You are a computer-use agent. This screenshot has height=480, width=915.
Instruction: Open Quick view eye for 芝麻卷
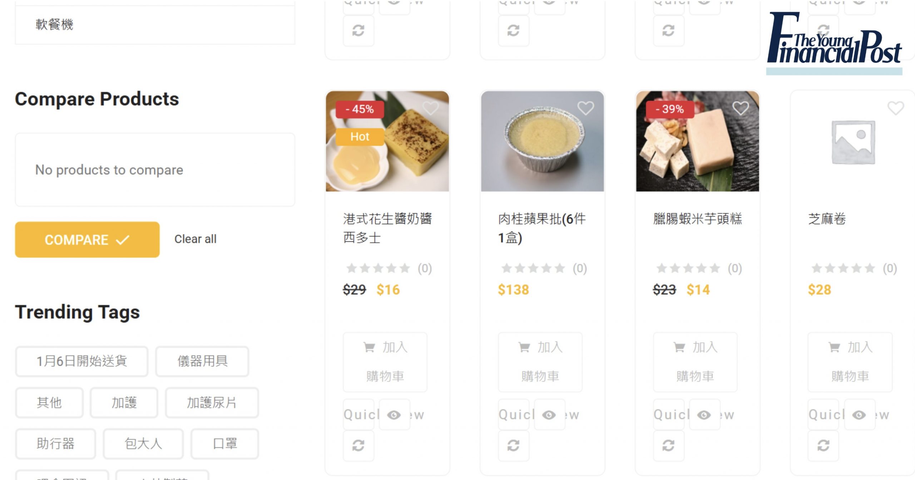click(x=860, y=415)
